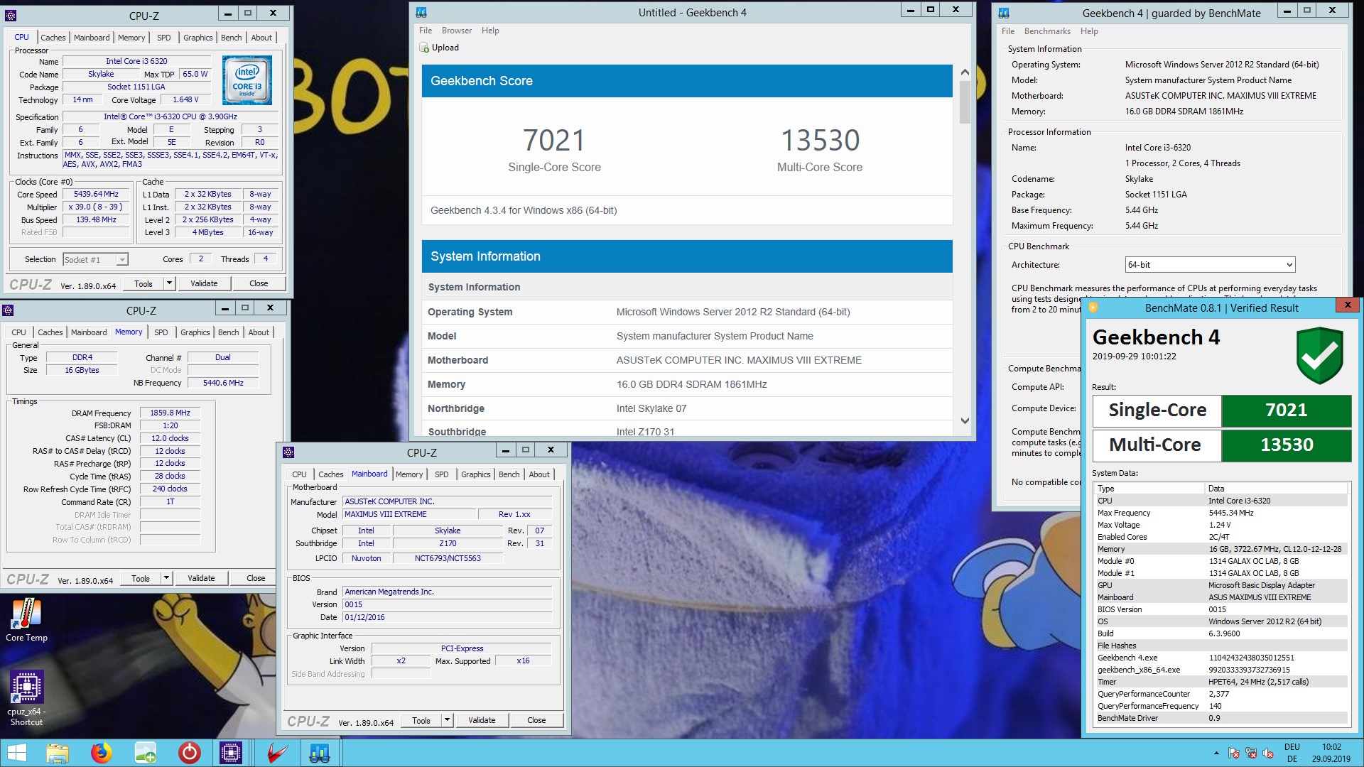Click Tools button in CPU-Z Memory window
This screenshot has width=1364, height=767.
[x=141, y=578]
